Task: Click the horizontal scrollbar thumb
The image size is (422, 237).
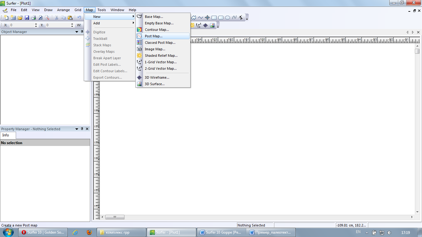Action: pyautogui.click(x=115, y=217)
